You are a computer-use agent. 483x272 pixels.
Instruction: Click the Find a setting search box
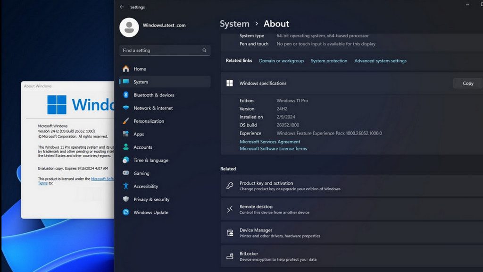click(165, 50)
